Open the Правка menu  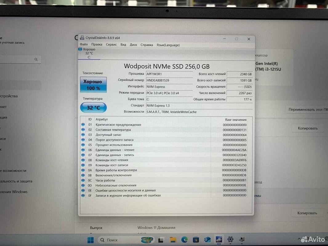coord(97,45)
